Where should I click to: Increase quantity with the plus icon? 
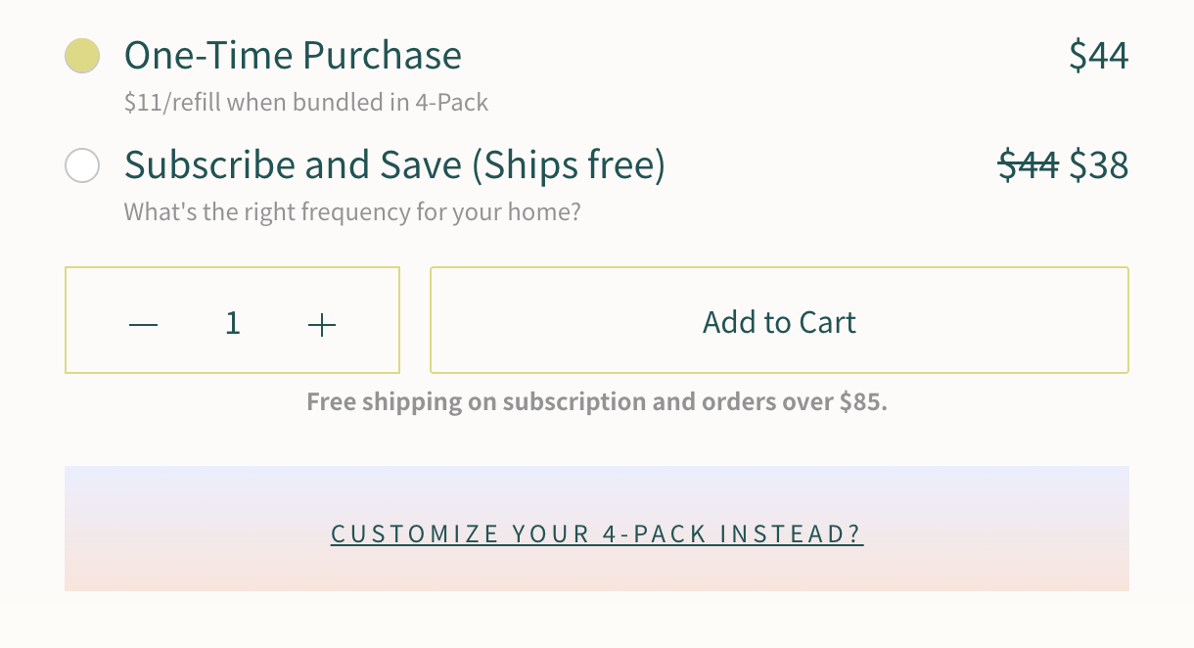tap(321, 324)
